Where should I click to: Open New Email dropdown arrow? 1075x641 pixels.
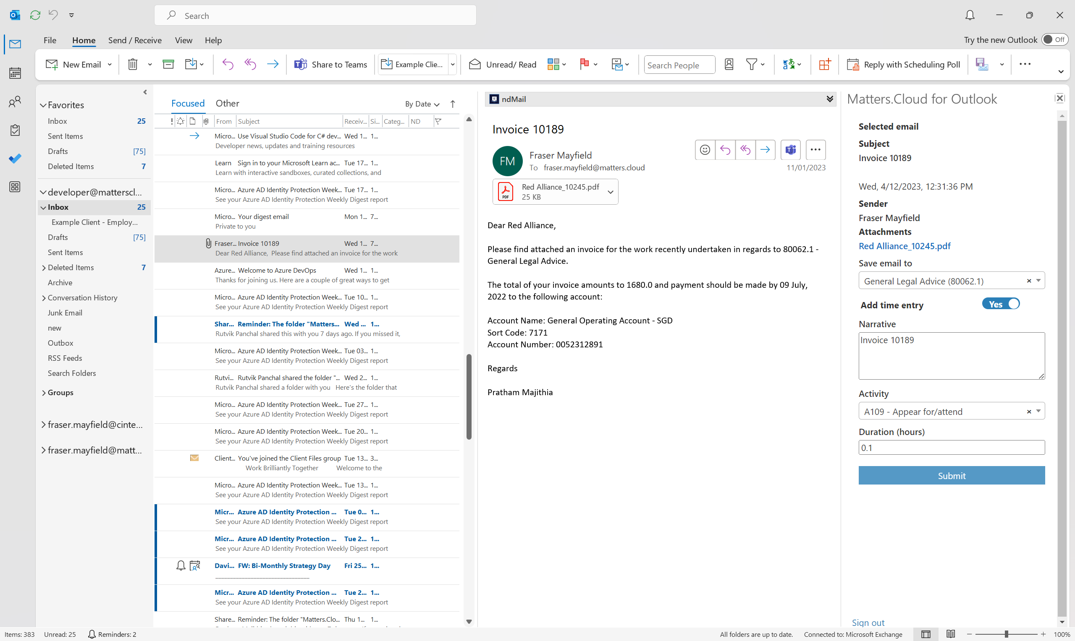click(109, 64)
